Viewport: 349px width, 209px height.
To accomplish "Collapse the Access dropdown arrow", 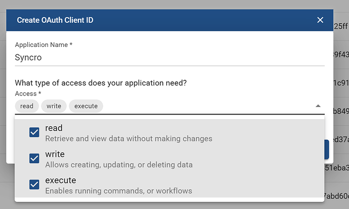I will 318,106.
